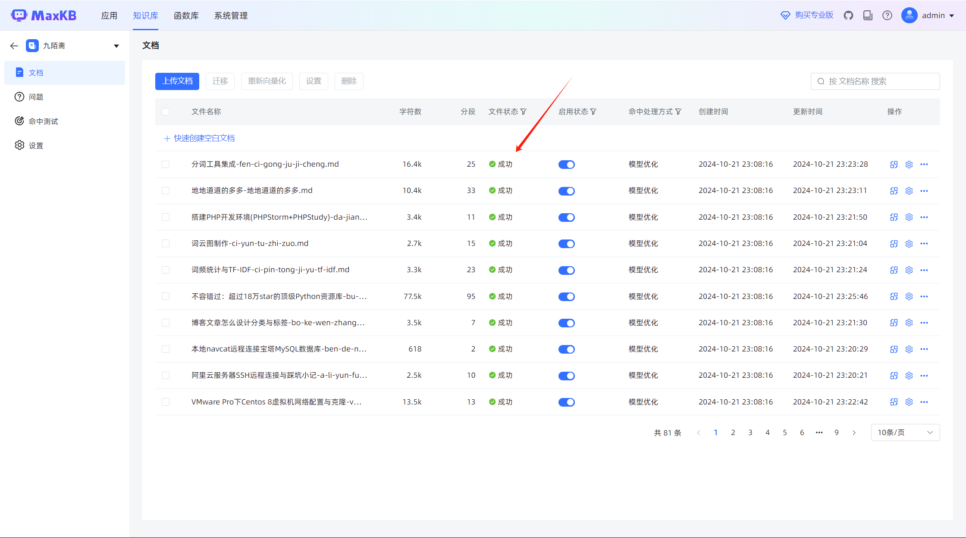Click the 迁移 button
Screen dimensions: 966x538
coord(220,81)
